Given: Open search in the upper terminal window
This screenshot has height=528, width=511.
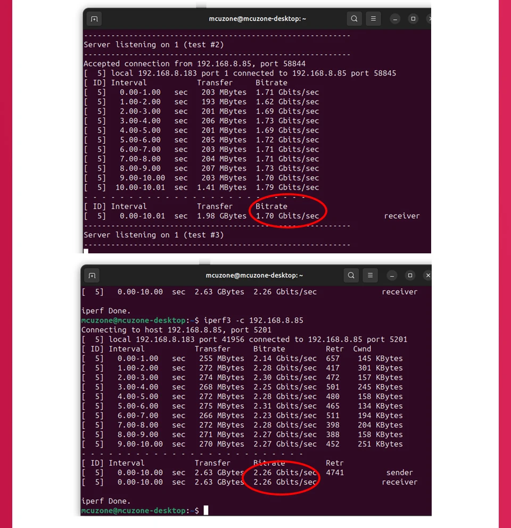Looking at the screenshot, I should click(354, 19).
